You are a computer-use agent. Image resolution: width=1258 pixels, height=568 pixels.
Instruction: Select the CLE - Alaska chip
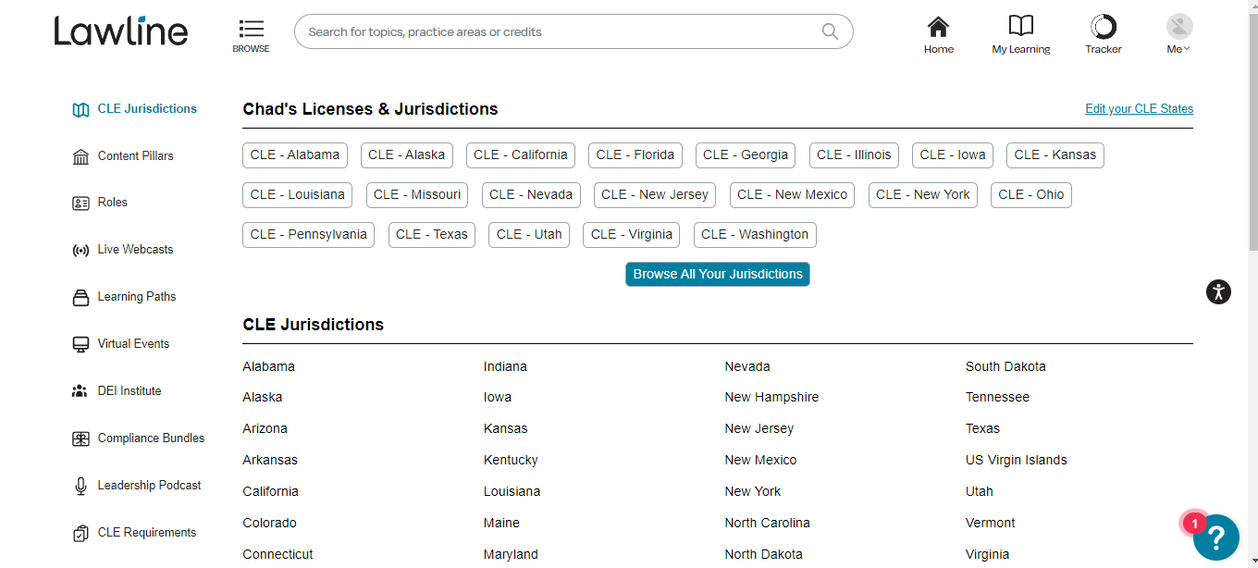click(407, 155)
